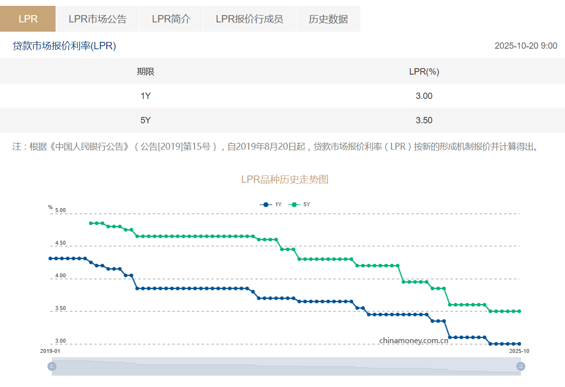Click the 5Y row rate value 3.50
The image size is (565, 387).
(424, 120)
